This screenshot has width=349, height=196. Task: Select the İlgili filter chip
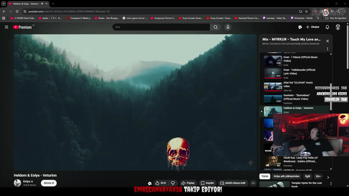308,176
